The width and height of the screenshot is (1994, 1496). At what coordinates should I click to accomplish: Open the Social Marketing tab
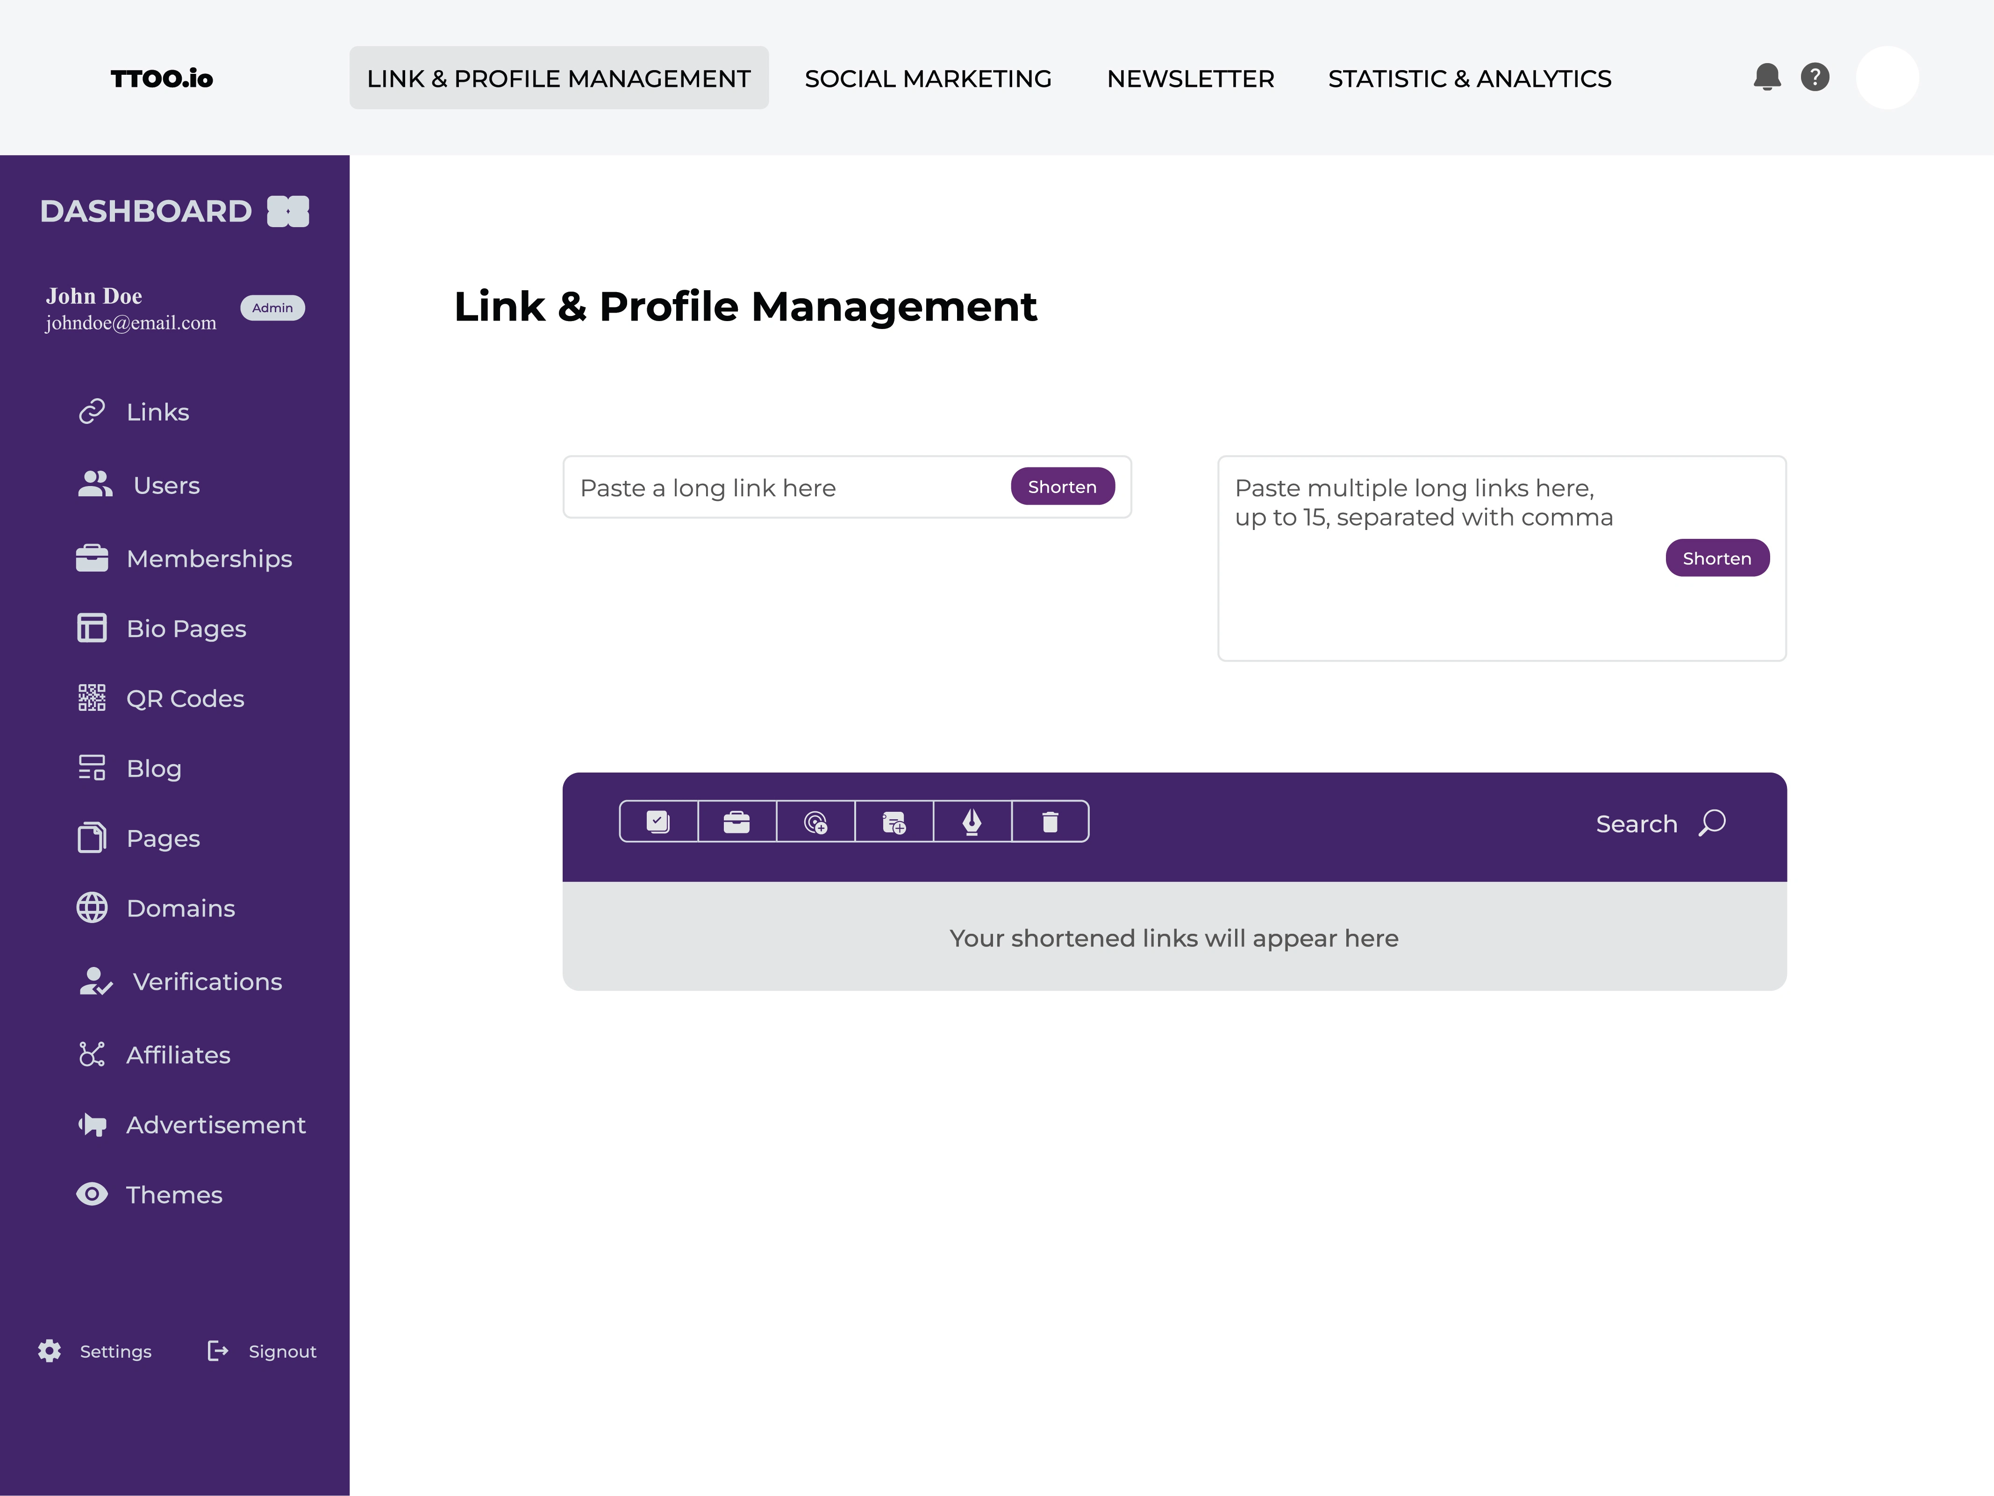tap(928, 79)
